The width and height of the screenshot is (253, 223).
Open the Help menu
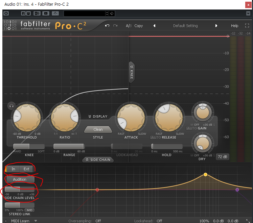234,26
